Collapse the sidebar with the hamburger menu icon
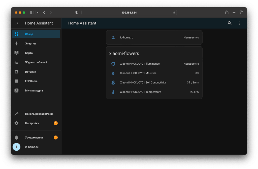 click(16, 23)
